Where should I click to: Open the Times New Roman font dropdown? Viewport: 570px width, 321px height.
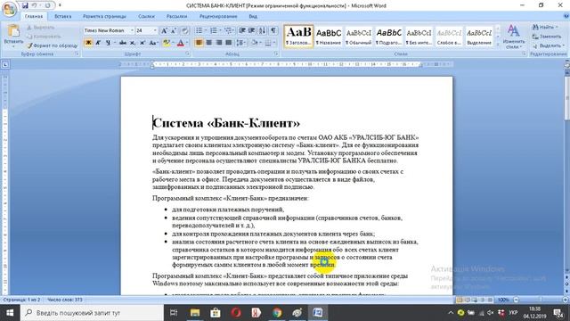pyautogui.click(x=132, y=30)
